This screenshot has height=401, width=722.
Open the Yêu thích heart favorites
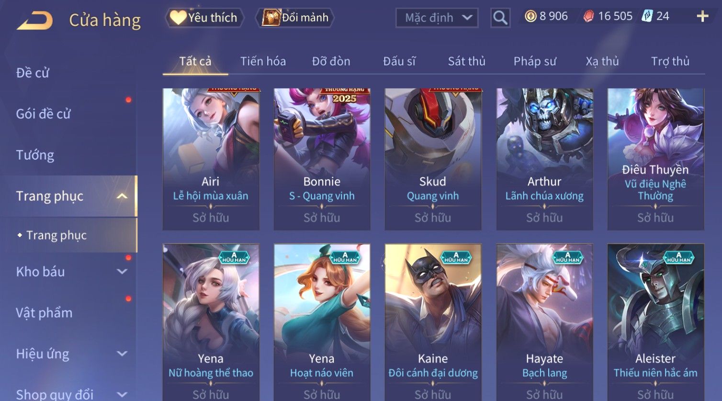click(x=204, y=18)
